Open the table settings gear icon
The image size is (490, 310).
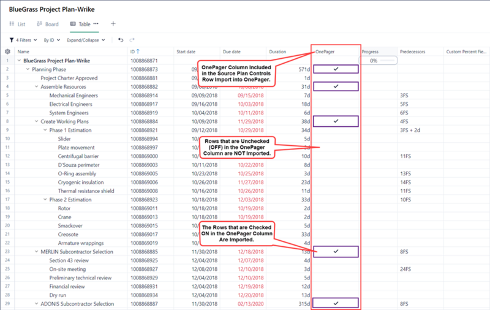pos(7,51)
